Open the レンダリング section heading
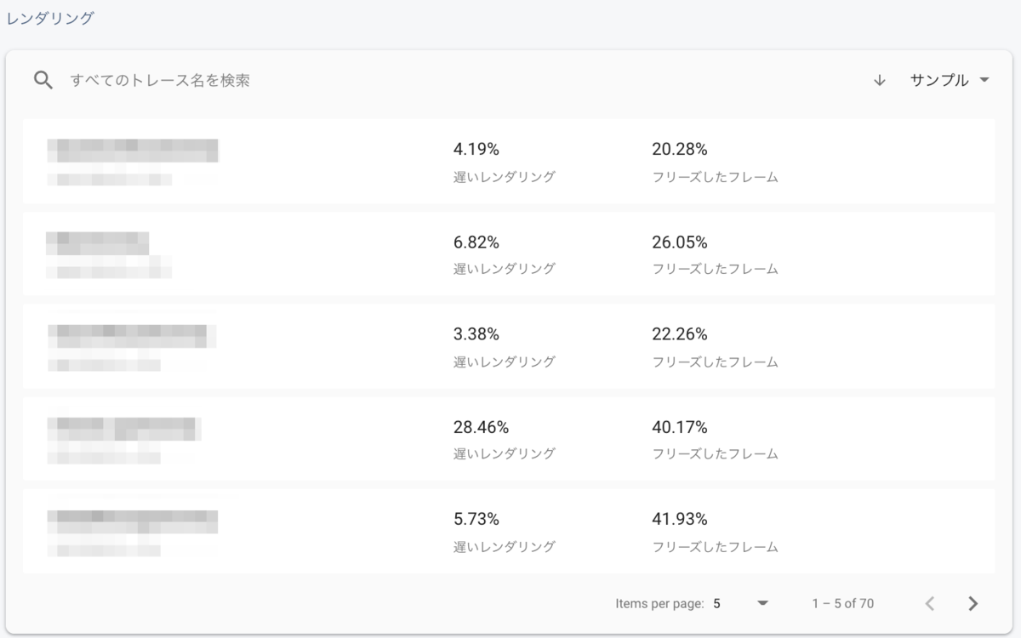This screenshot has height=638, width=1021. [50, 18]
